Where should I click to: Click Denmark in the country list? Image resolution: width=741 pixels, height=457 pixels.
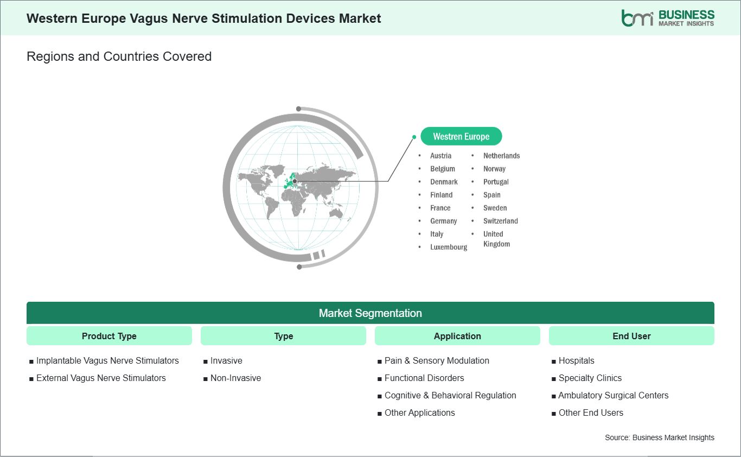[x=444, y=182]
